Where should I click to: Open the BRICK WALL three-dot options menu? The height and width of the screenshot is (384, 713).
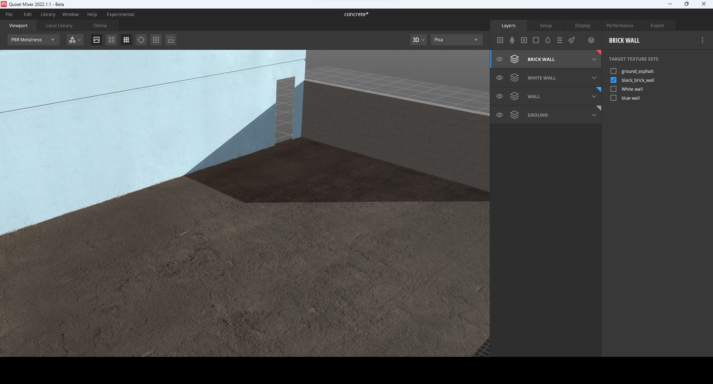(x=702, y=40)
